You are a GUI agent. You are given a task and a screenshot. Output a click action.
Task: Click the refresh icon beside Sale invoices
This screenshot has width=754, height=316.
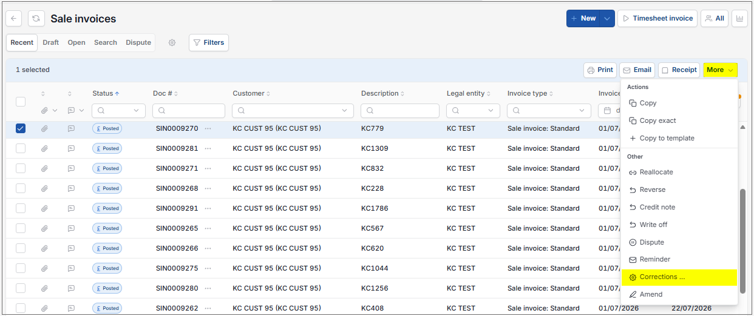36,19
